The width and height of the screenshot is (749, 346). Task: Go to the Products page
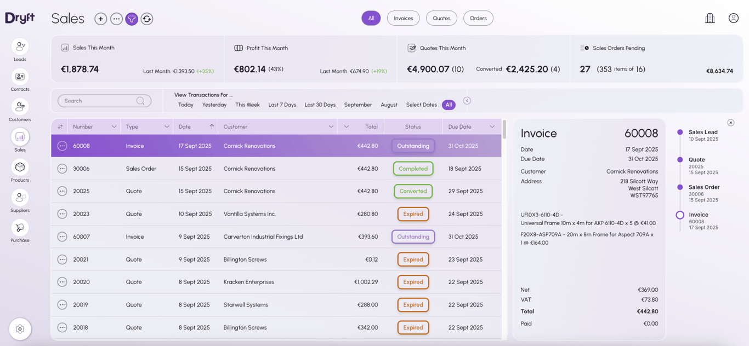pos(20,167)
